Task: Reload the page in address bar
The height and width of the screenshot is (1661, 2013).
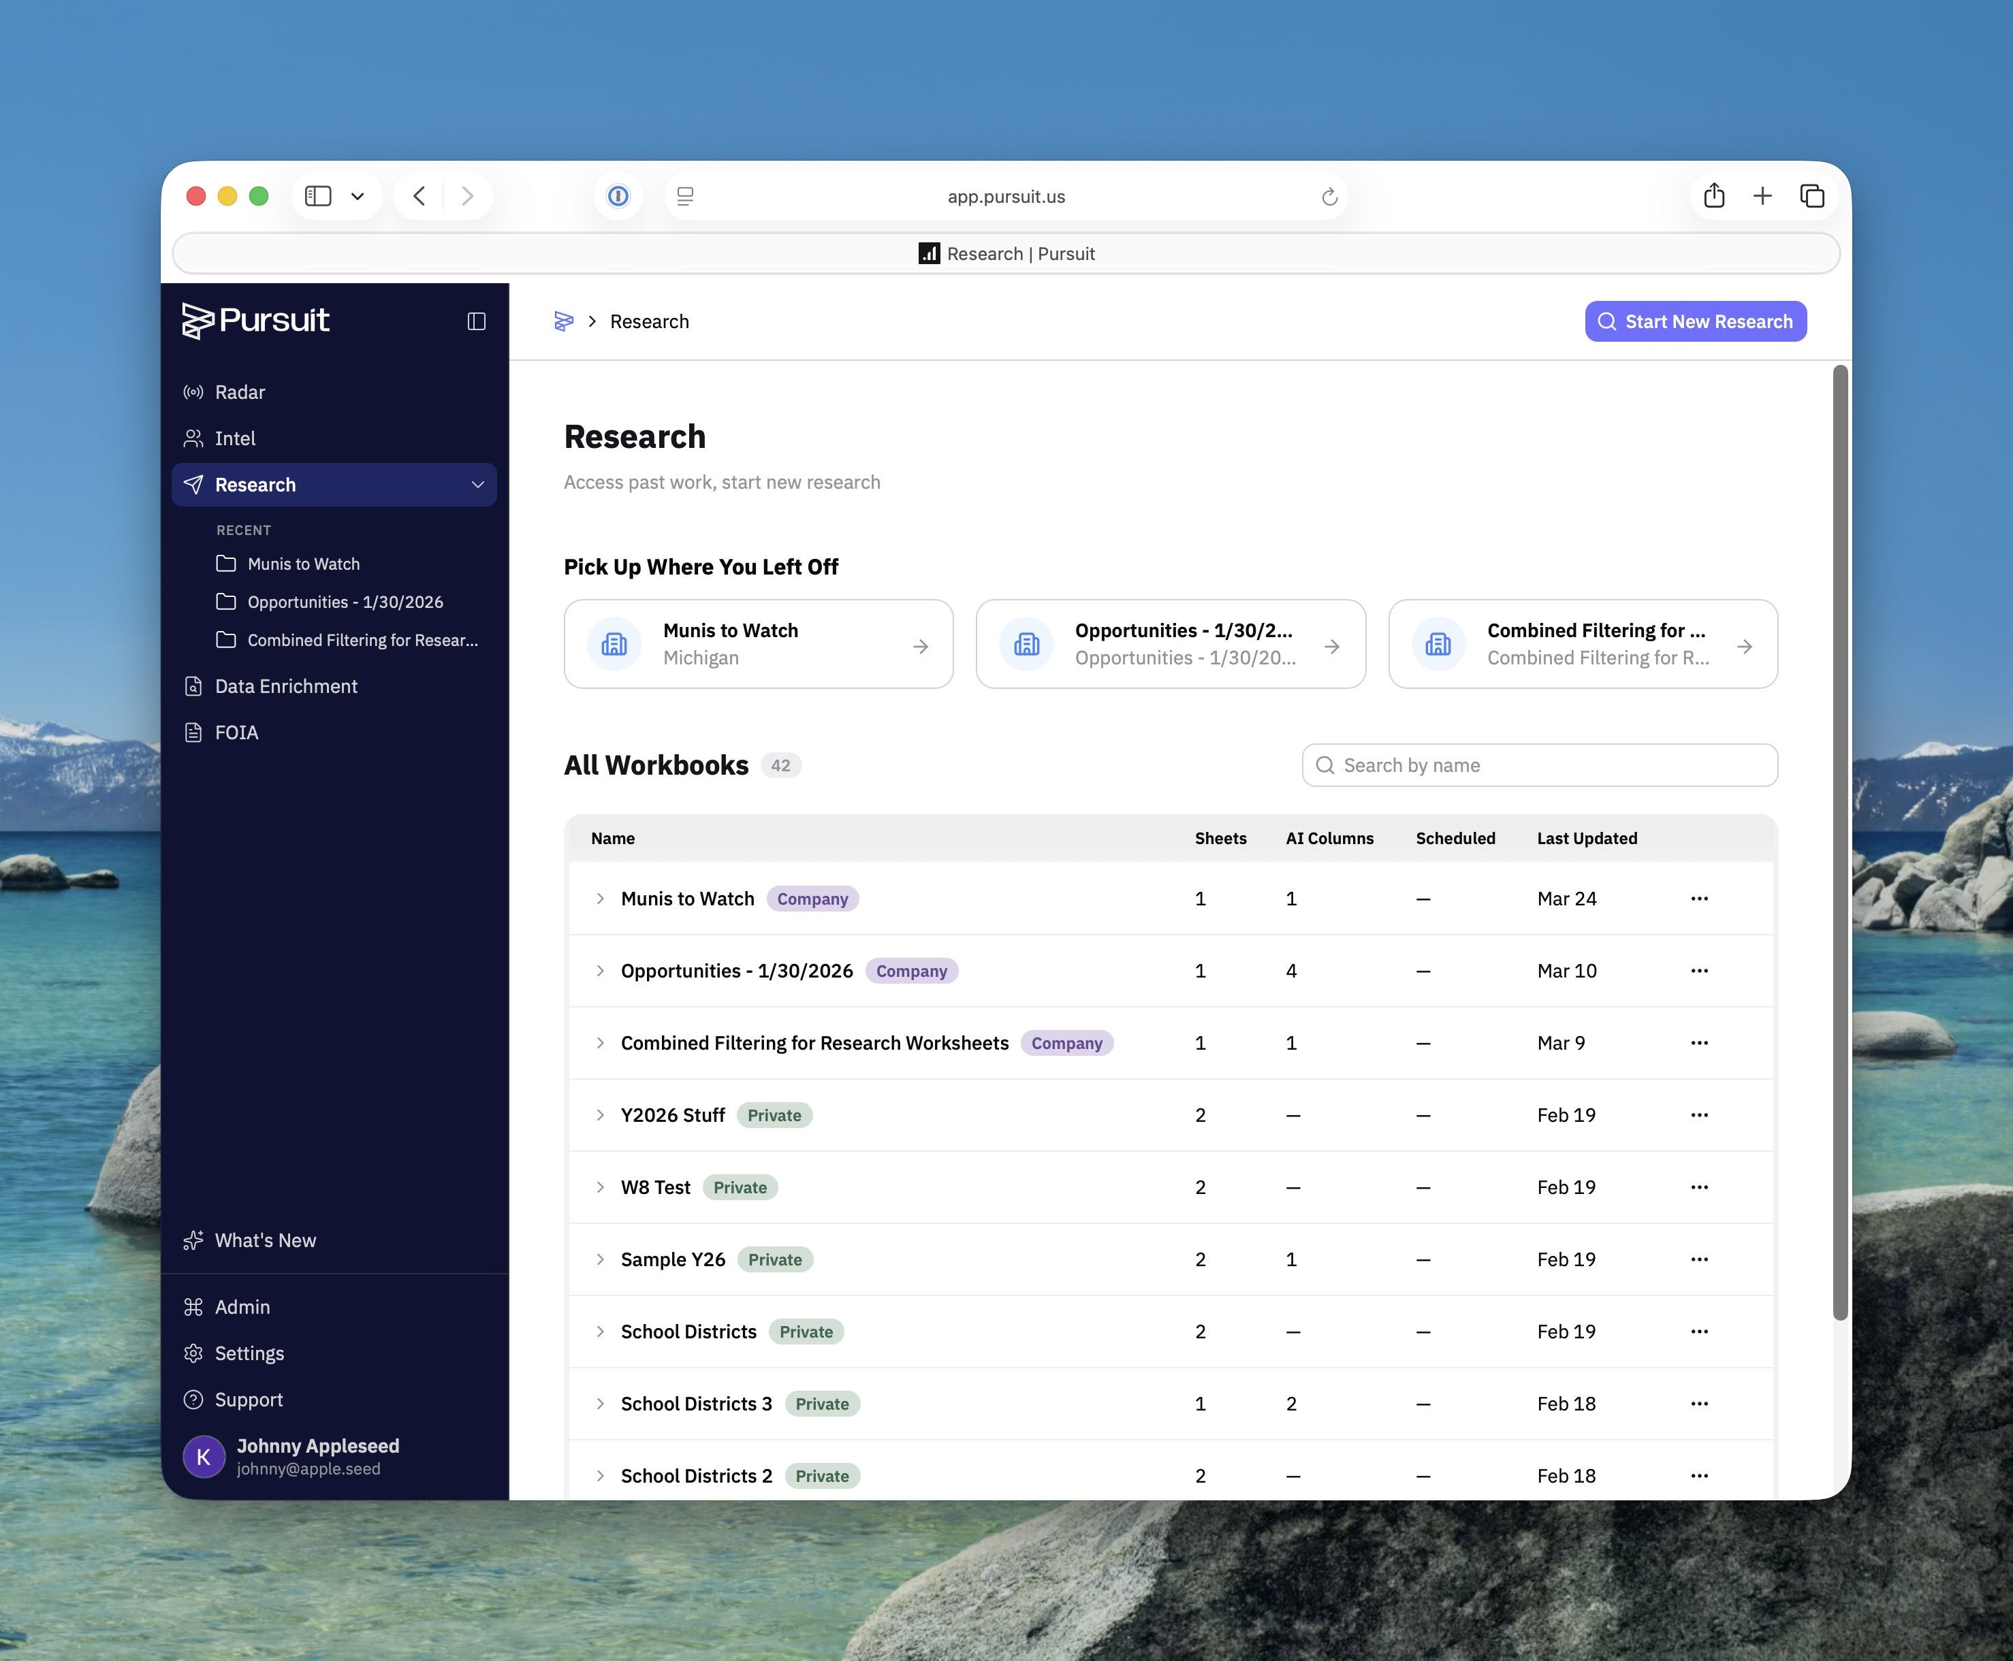Action: coord(1329,197)
